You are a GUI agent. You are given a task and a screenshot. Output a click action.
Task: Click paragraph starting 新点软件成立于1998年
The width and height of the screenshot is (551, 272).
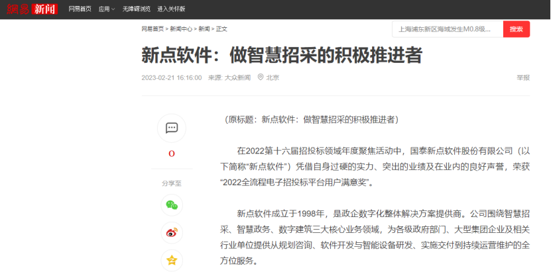[375, 238]
